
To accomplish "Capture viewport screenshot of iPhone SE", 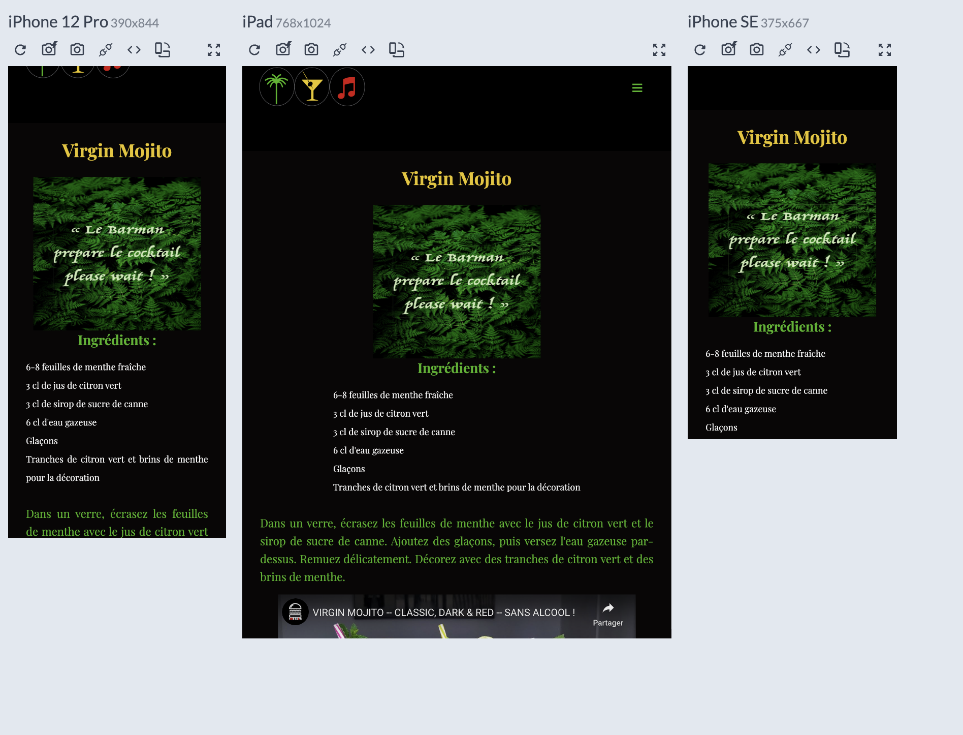I will 757,49.
